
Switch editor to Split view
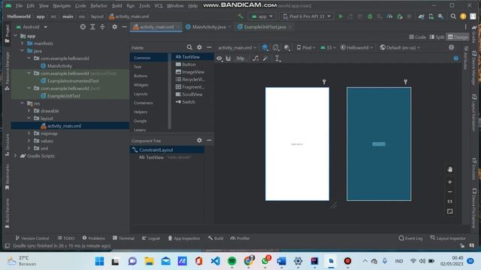(x=437, y=37)
